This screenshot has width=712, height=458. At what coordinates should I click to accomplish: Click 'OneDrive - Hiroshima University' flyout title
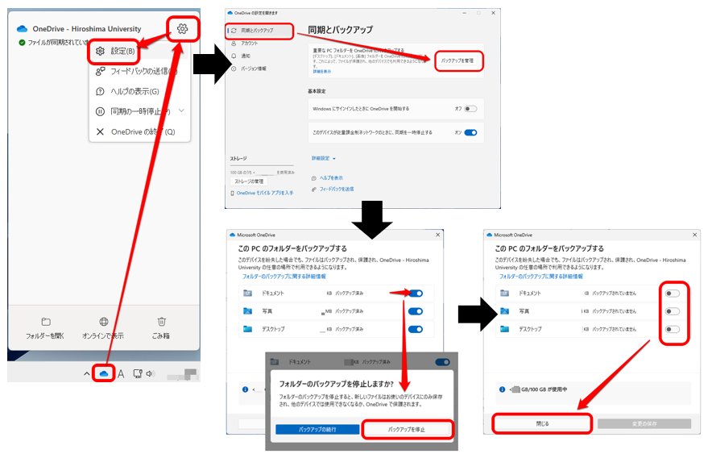87,29
